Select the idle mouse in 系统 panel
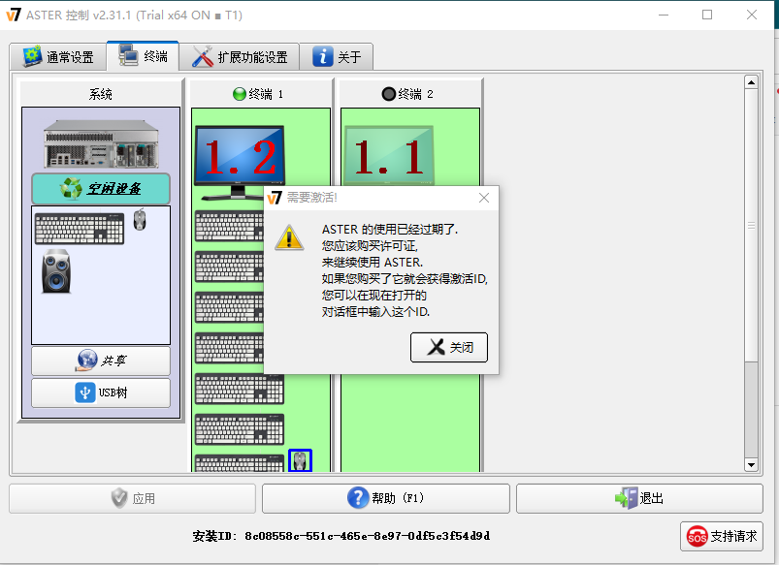 tap(140, 219)
